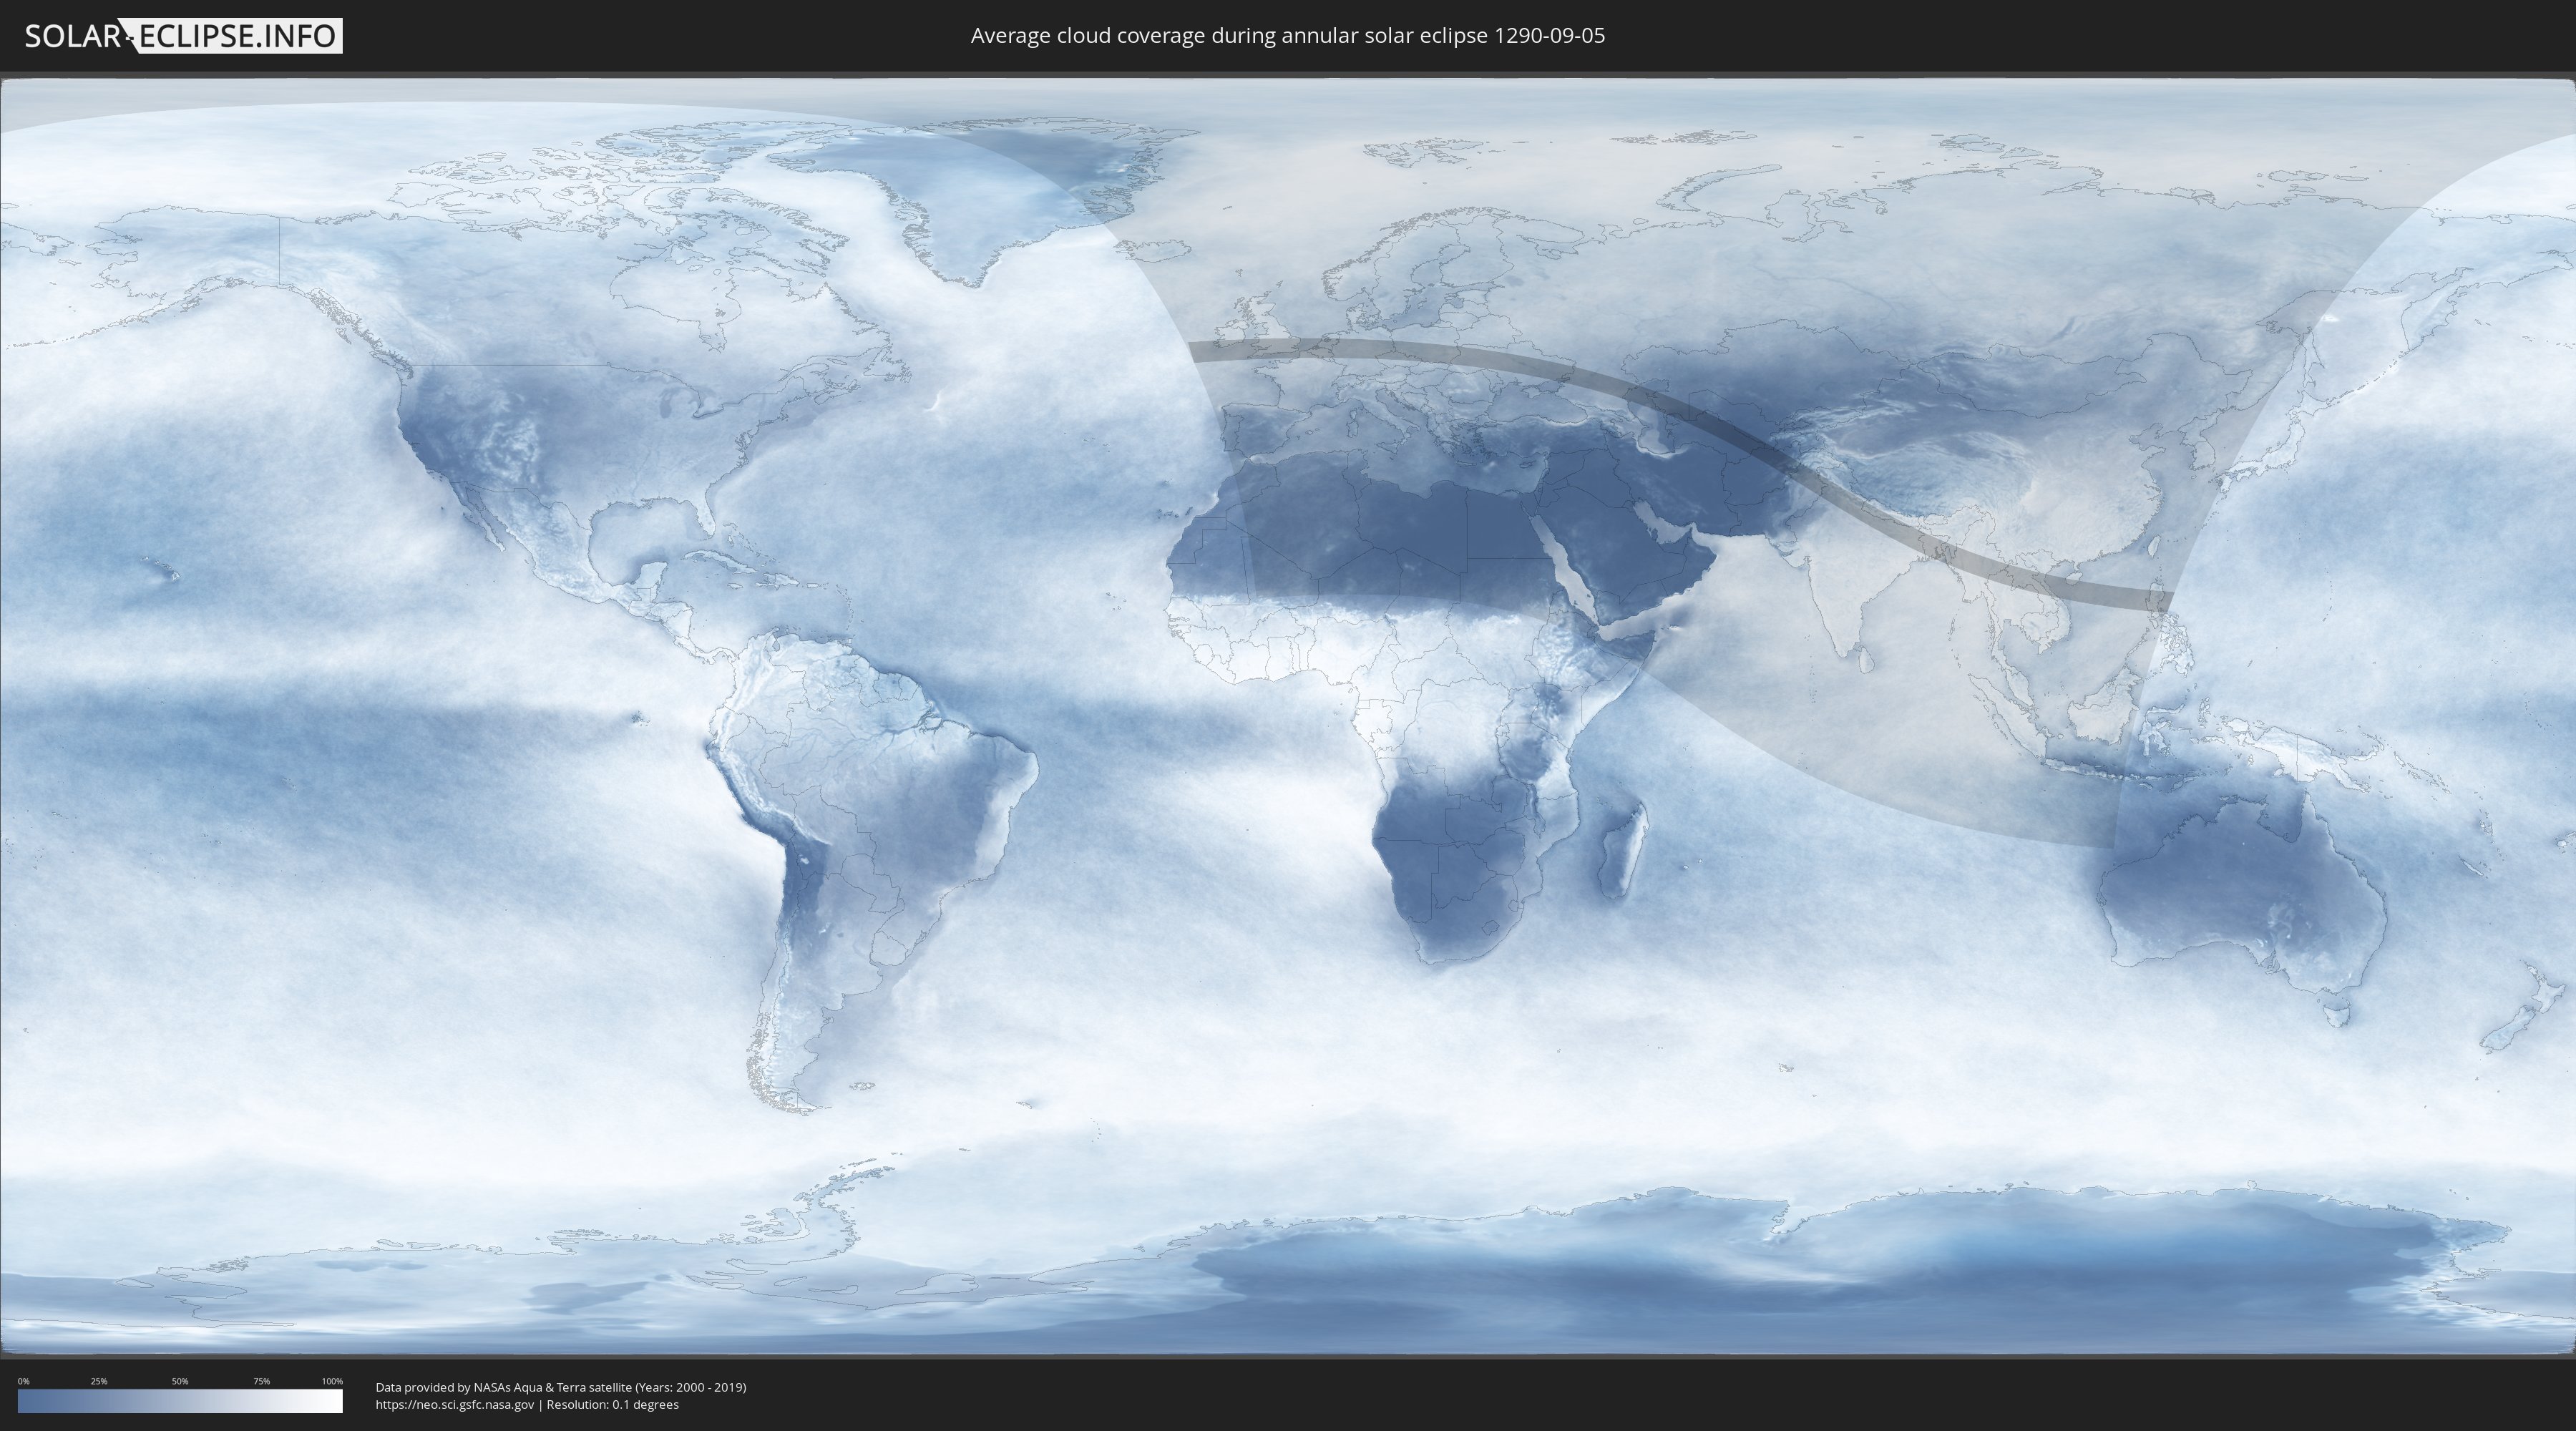Image resolution: width=2576 pixels, height=1431 pixels.
Task: Click the cloud coverage map title text
Action: (x=1287, y=36)
